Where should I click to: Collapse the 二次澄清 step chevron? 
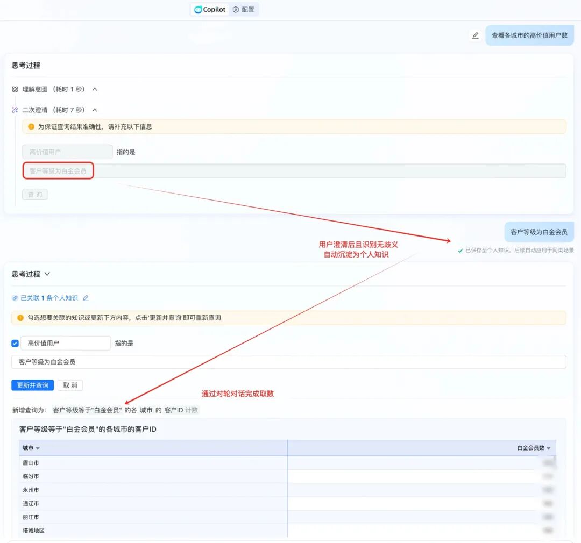point(95,110)
